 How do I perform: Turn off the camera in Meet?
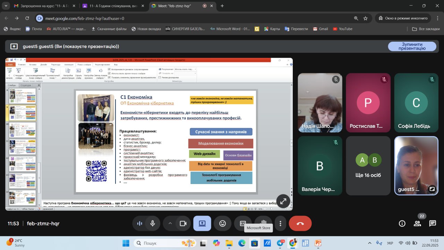pyautogui.click(x=183, y=224)
